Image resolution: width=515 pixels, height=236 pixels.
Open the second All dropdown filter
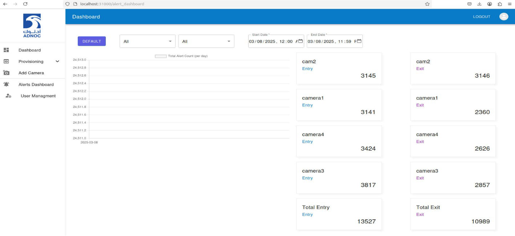coord(206,41)
